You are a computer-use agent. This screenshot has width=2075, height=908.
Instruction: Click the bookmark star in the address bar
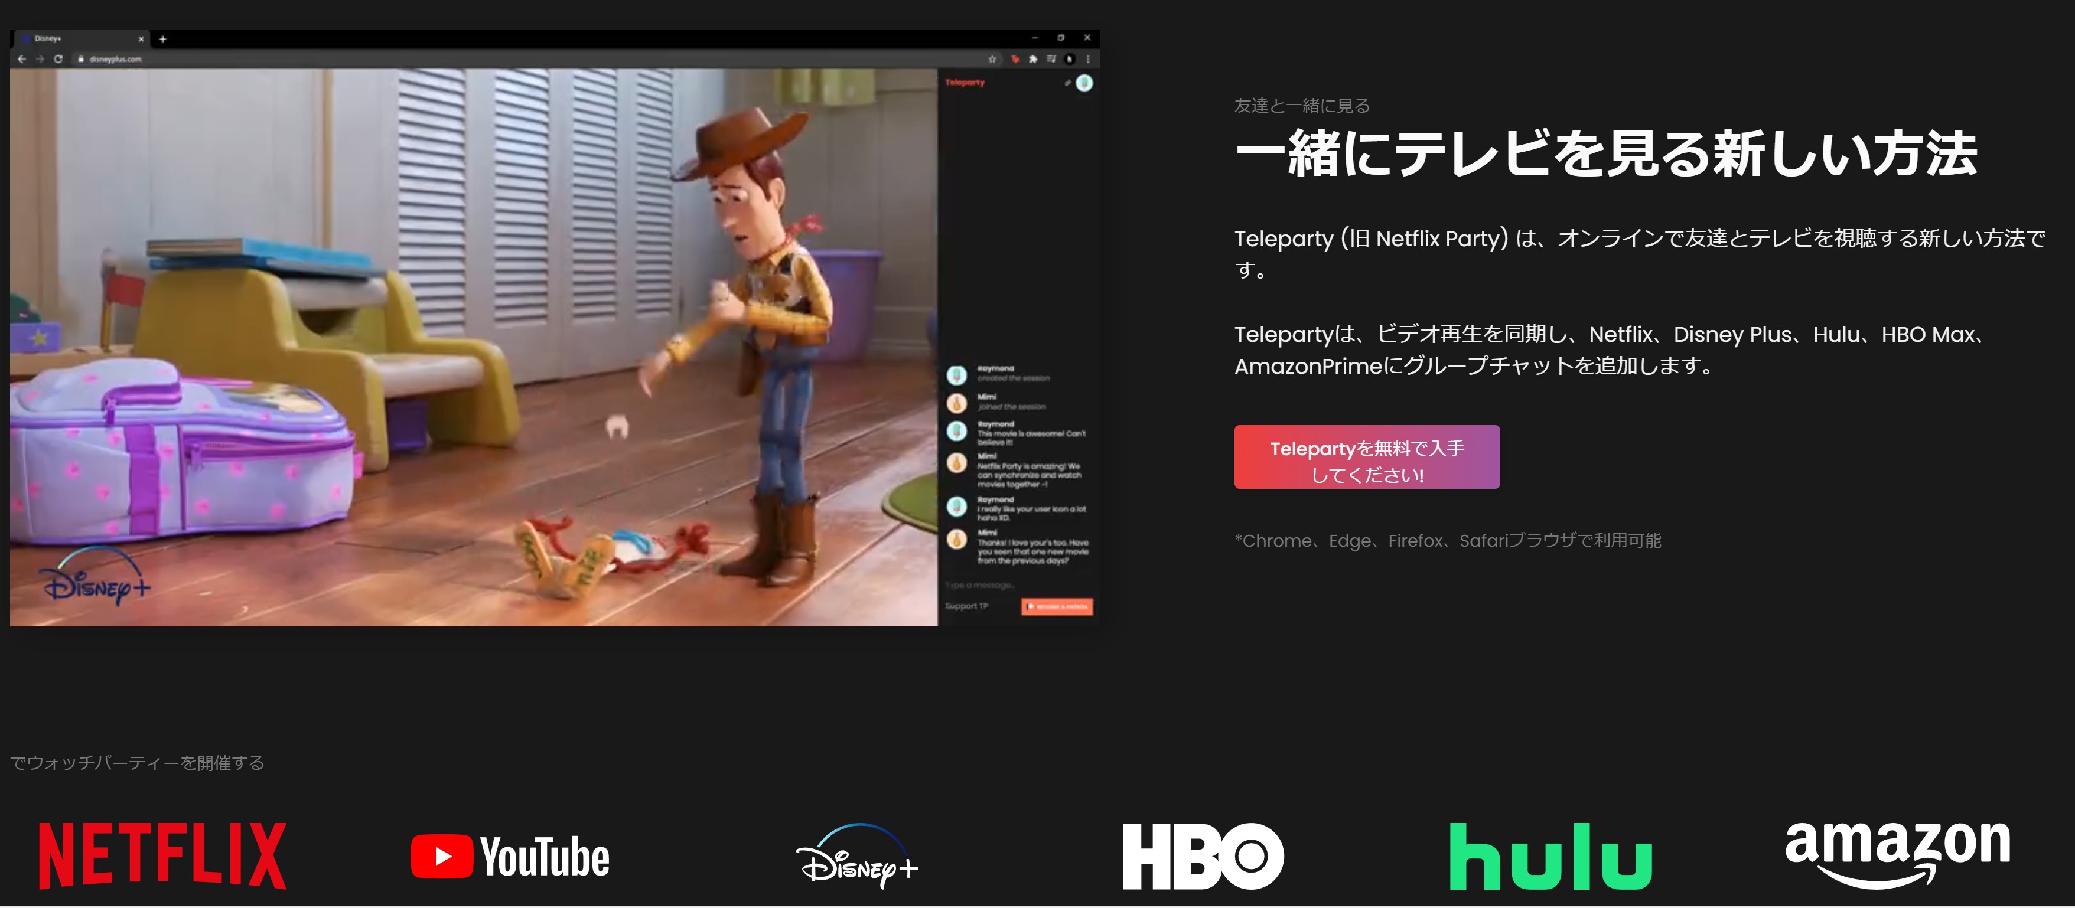(993, 60)
